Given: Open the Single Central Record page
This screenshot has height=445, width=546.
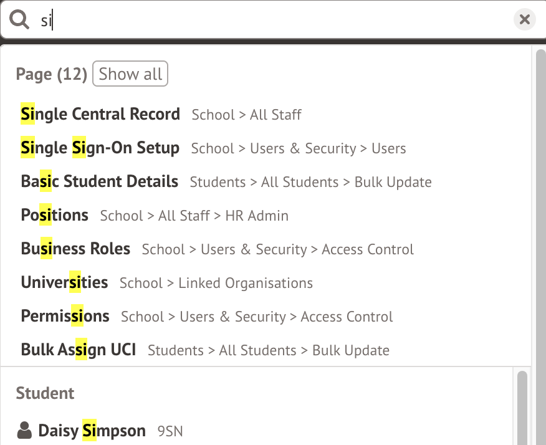Looking at the screenshot, I should click(x=100, y=114).
